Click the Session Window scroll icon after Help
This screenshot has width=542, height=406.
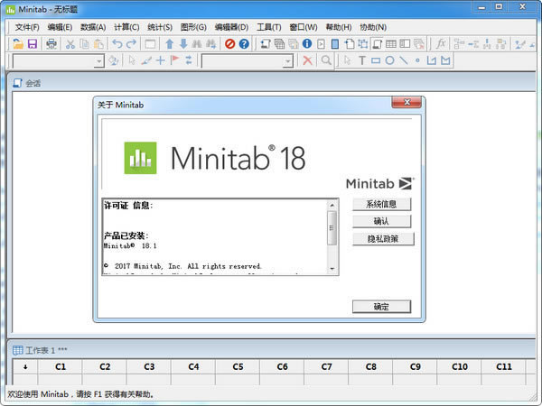click(265, 44)
